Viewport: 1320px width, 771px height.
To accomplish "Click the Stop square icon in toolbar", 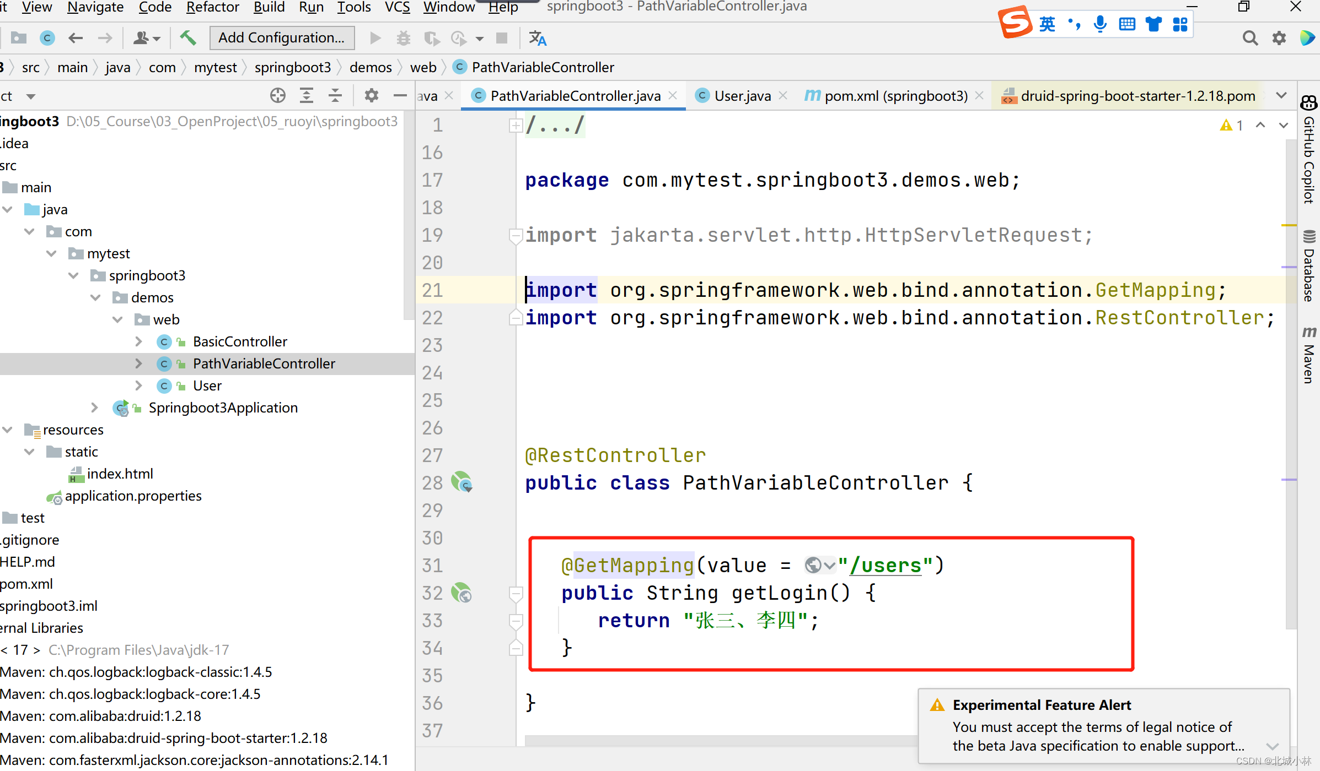I will pos(502,38).
